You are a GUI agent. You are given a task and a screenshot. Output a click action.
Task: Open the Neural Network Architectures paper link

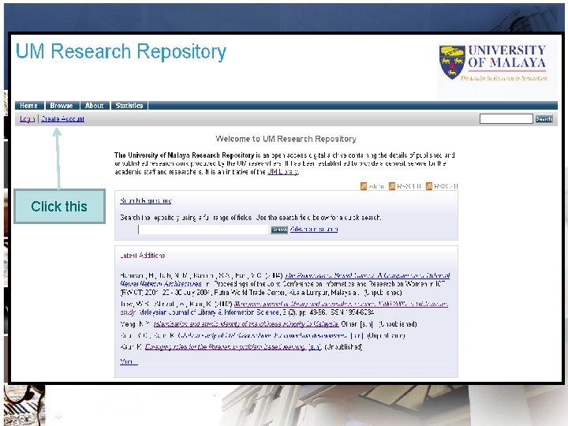click(x=367, y=275)
